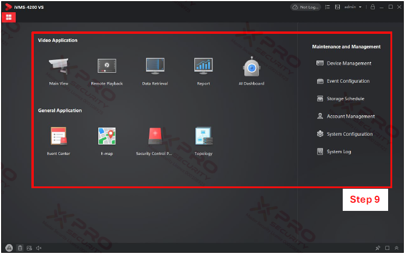Launch Remote Playback module
The height and width of the screenshot is (254, 405).
pos(106,66)
